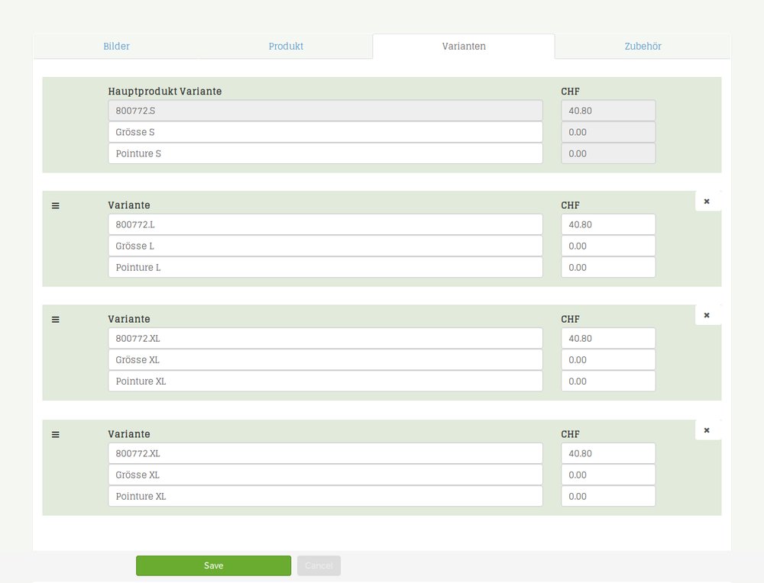Viewport: 764px width, 583px height.
Task: Click the drag handle of the last variant
Action: coord(55,434)
